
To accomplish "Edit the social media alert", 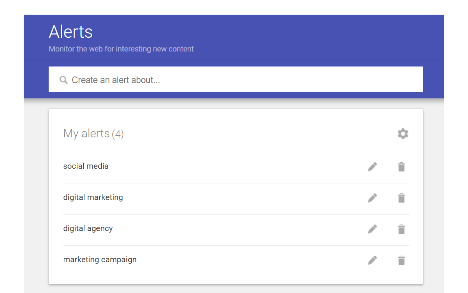I will click(372, 167).
